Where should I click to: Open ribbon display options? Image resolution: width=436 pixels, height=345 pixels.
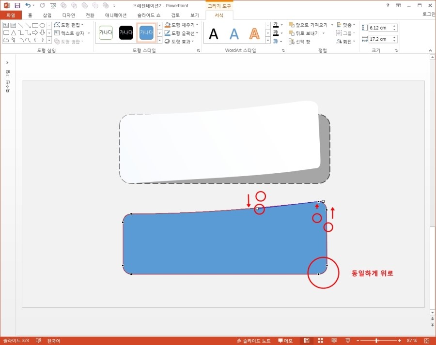coord(399,5)
